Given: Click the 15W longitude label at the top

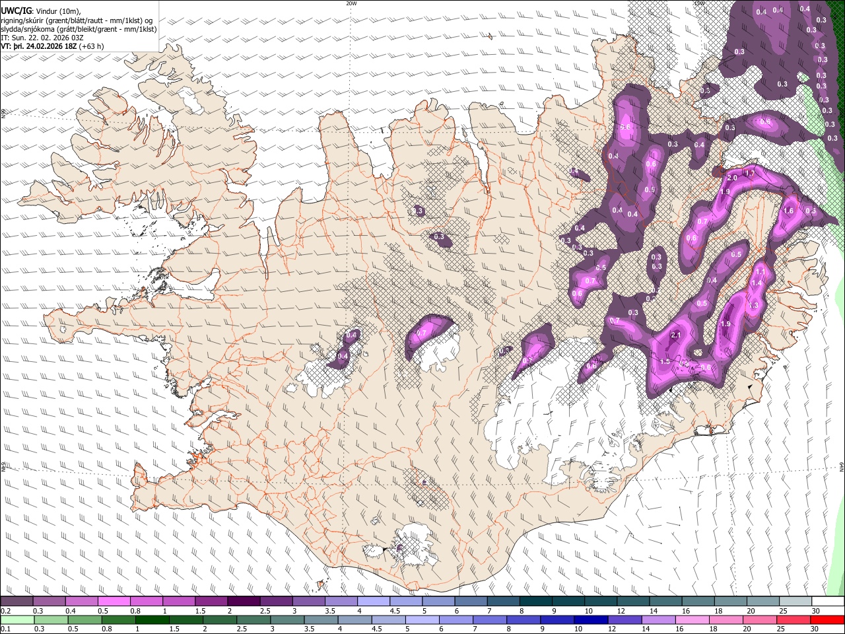Looking at the screenshot, I should (699, 3).
